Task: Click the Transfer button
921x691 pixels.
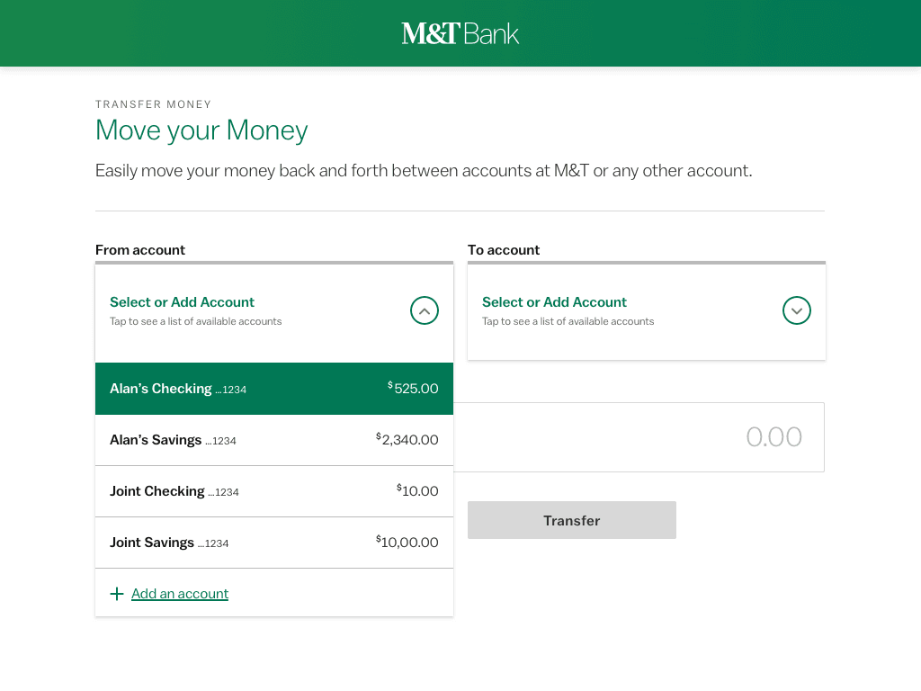Action: [x=571, y=520]
